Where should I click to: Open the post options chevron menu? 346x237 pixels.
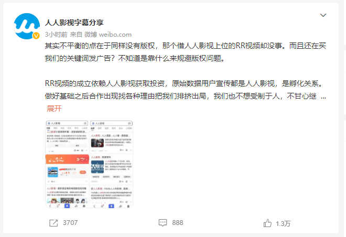[x=323, y=15]
